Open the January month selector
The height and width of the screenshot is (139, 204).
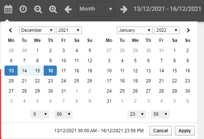click(x=135, y=30)
